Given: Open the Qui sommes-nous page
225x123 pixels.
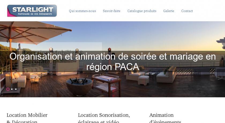Looking at the screenshot, I should click(82, 11).
